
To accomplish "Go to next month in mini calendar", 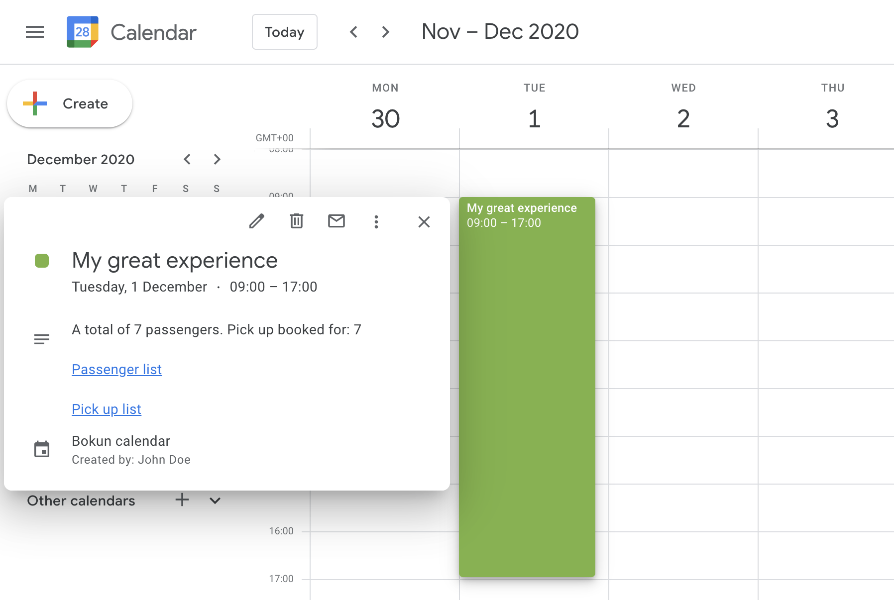I will coord(217,159).
